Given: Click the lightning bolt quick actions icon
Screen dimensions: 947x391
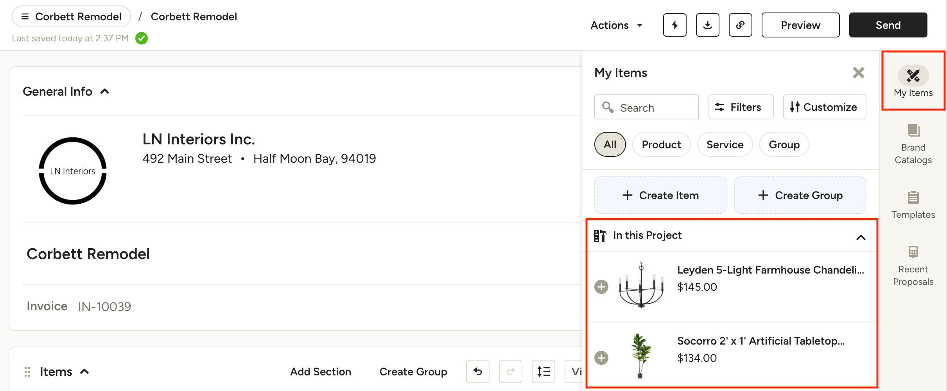Looking at the screenshot, I should click(x=674, y=25).
